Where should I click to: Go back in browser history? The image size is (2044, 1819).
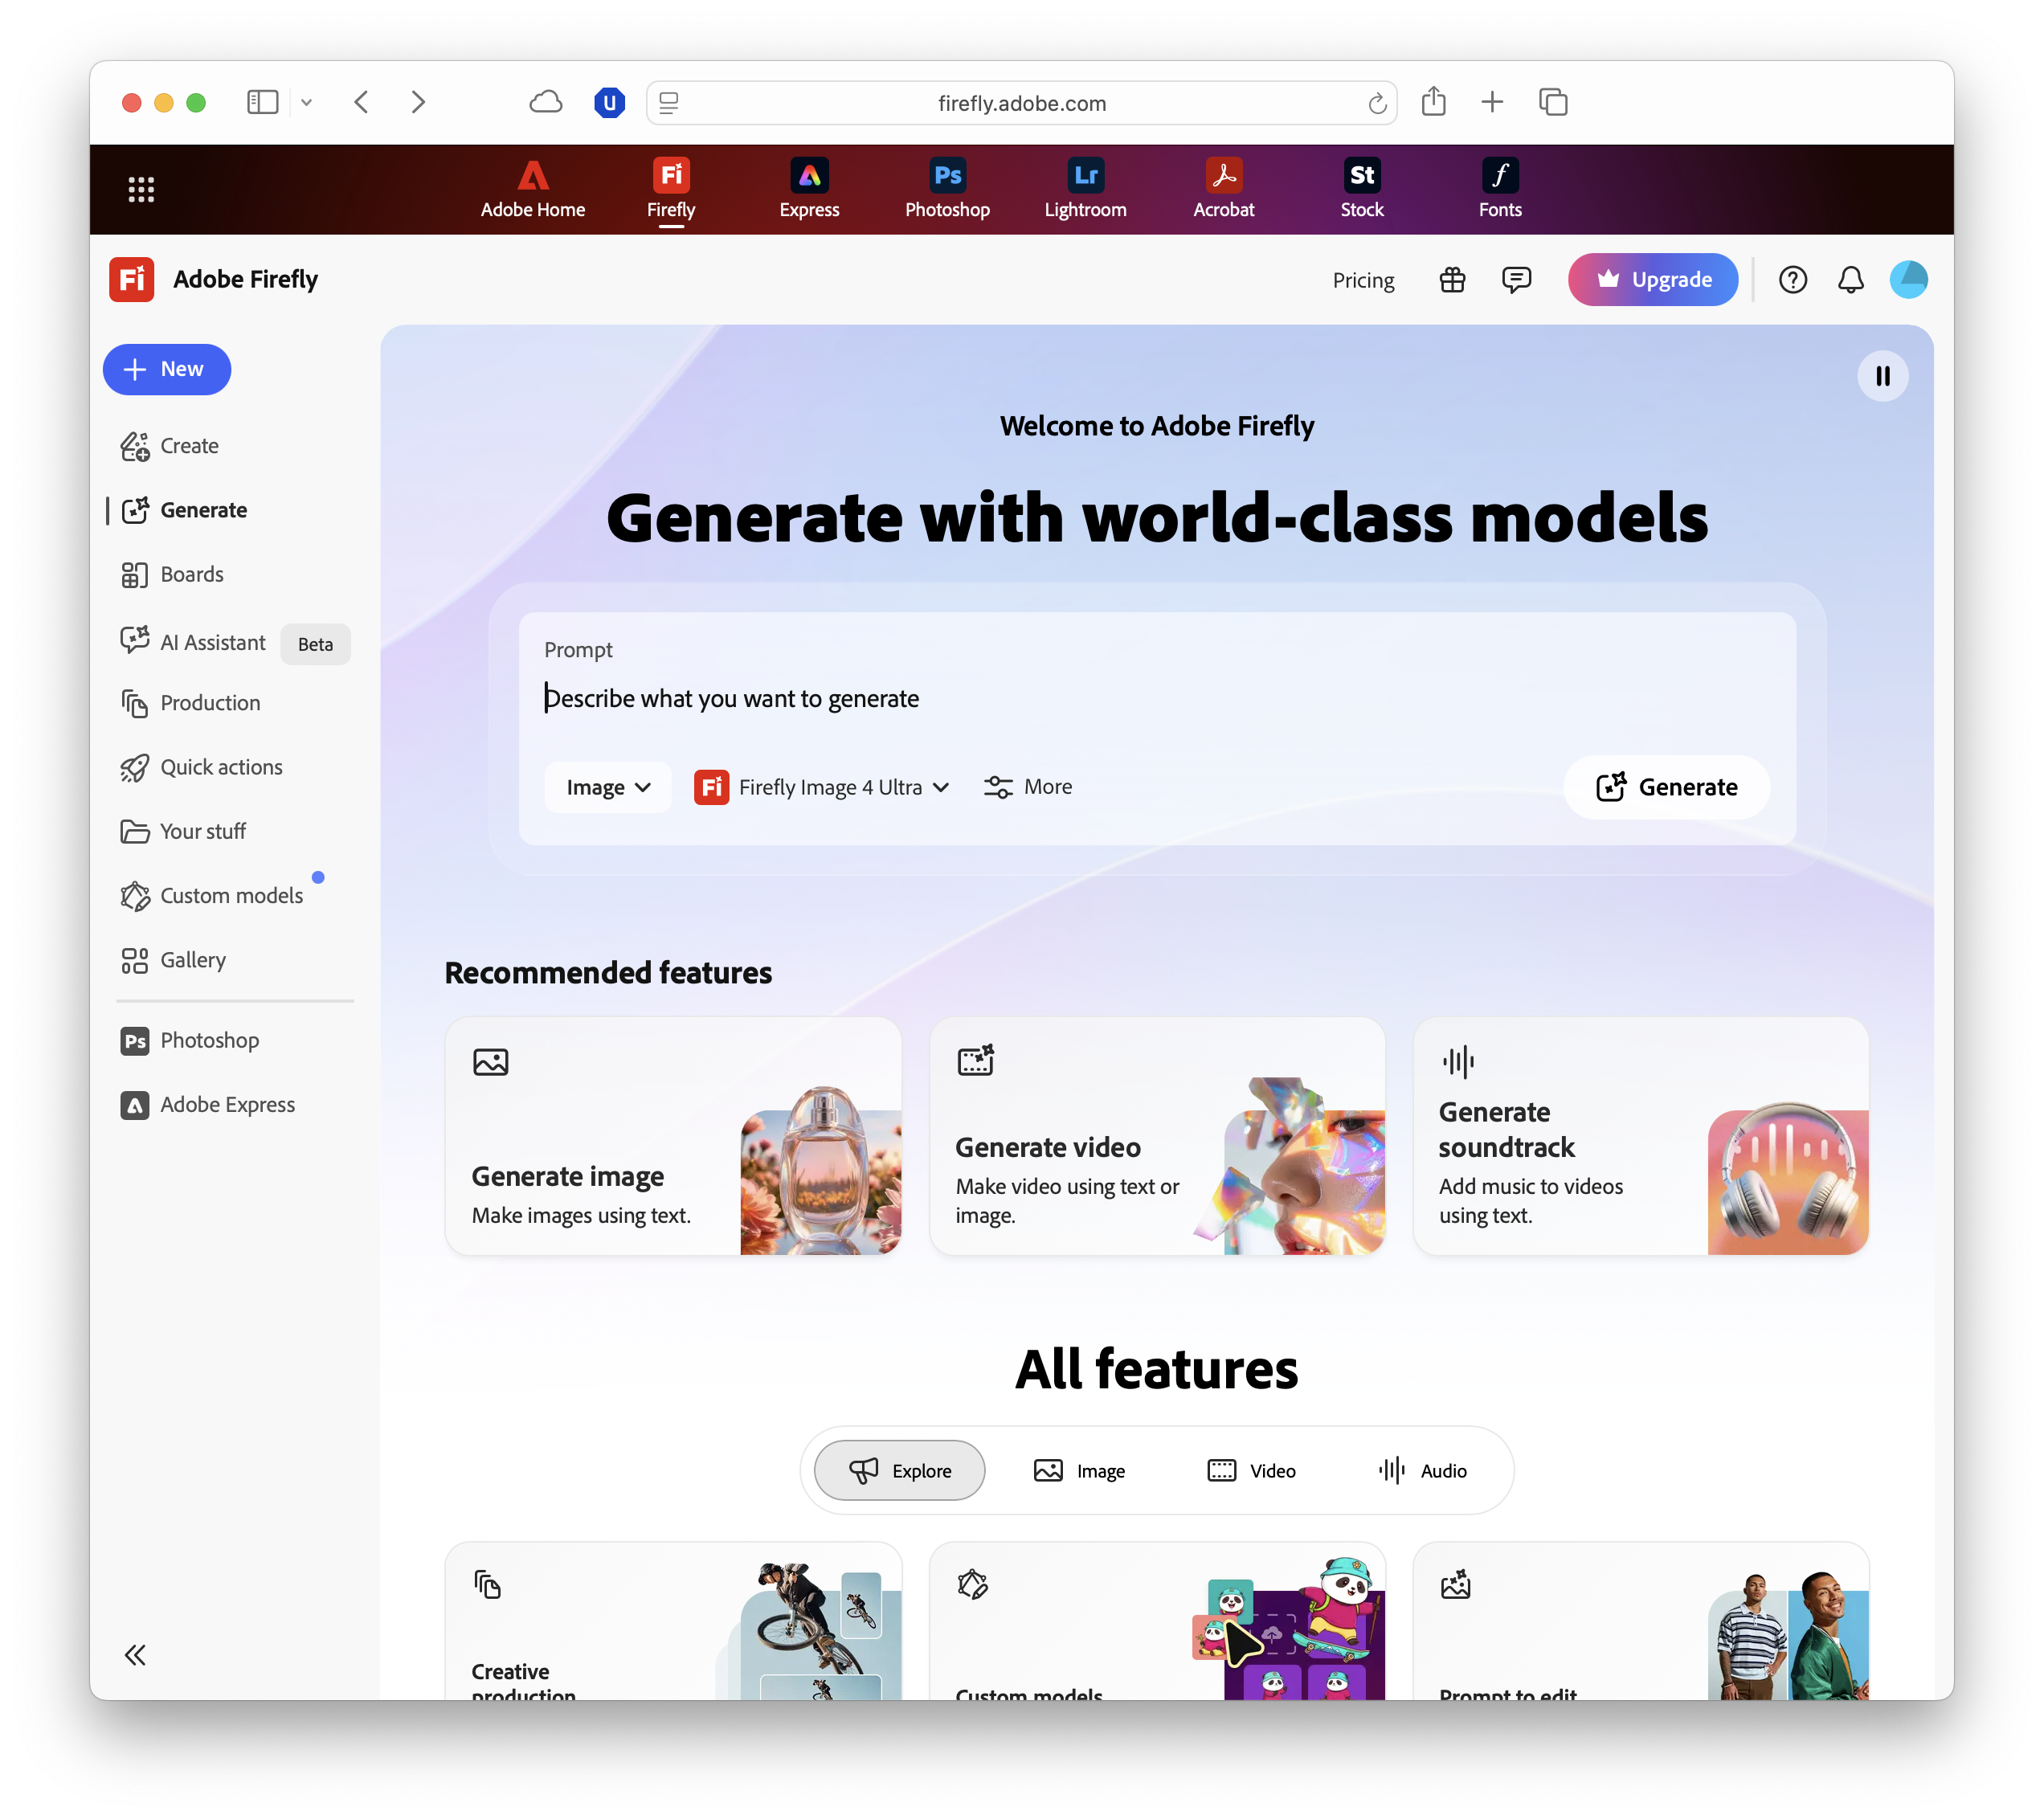[362, 102]
